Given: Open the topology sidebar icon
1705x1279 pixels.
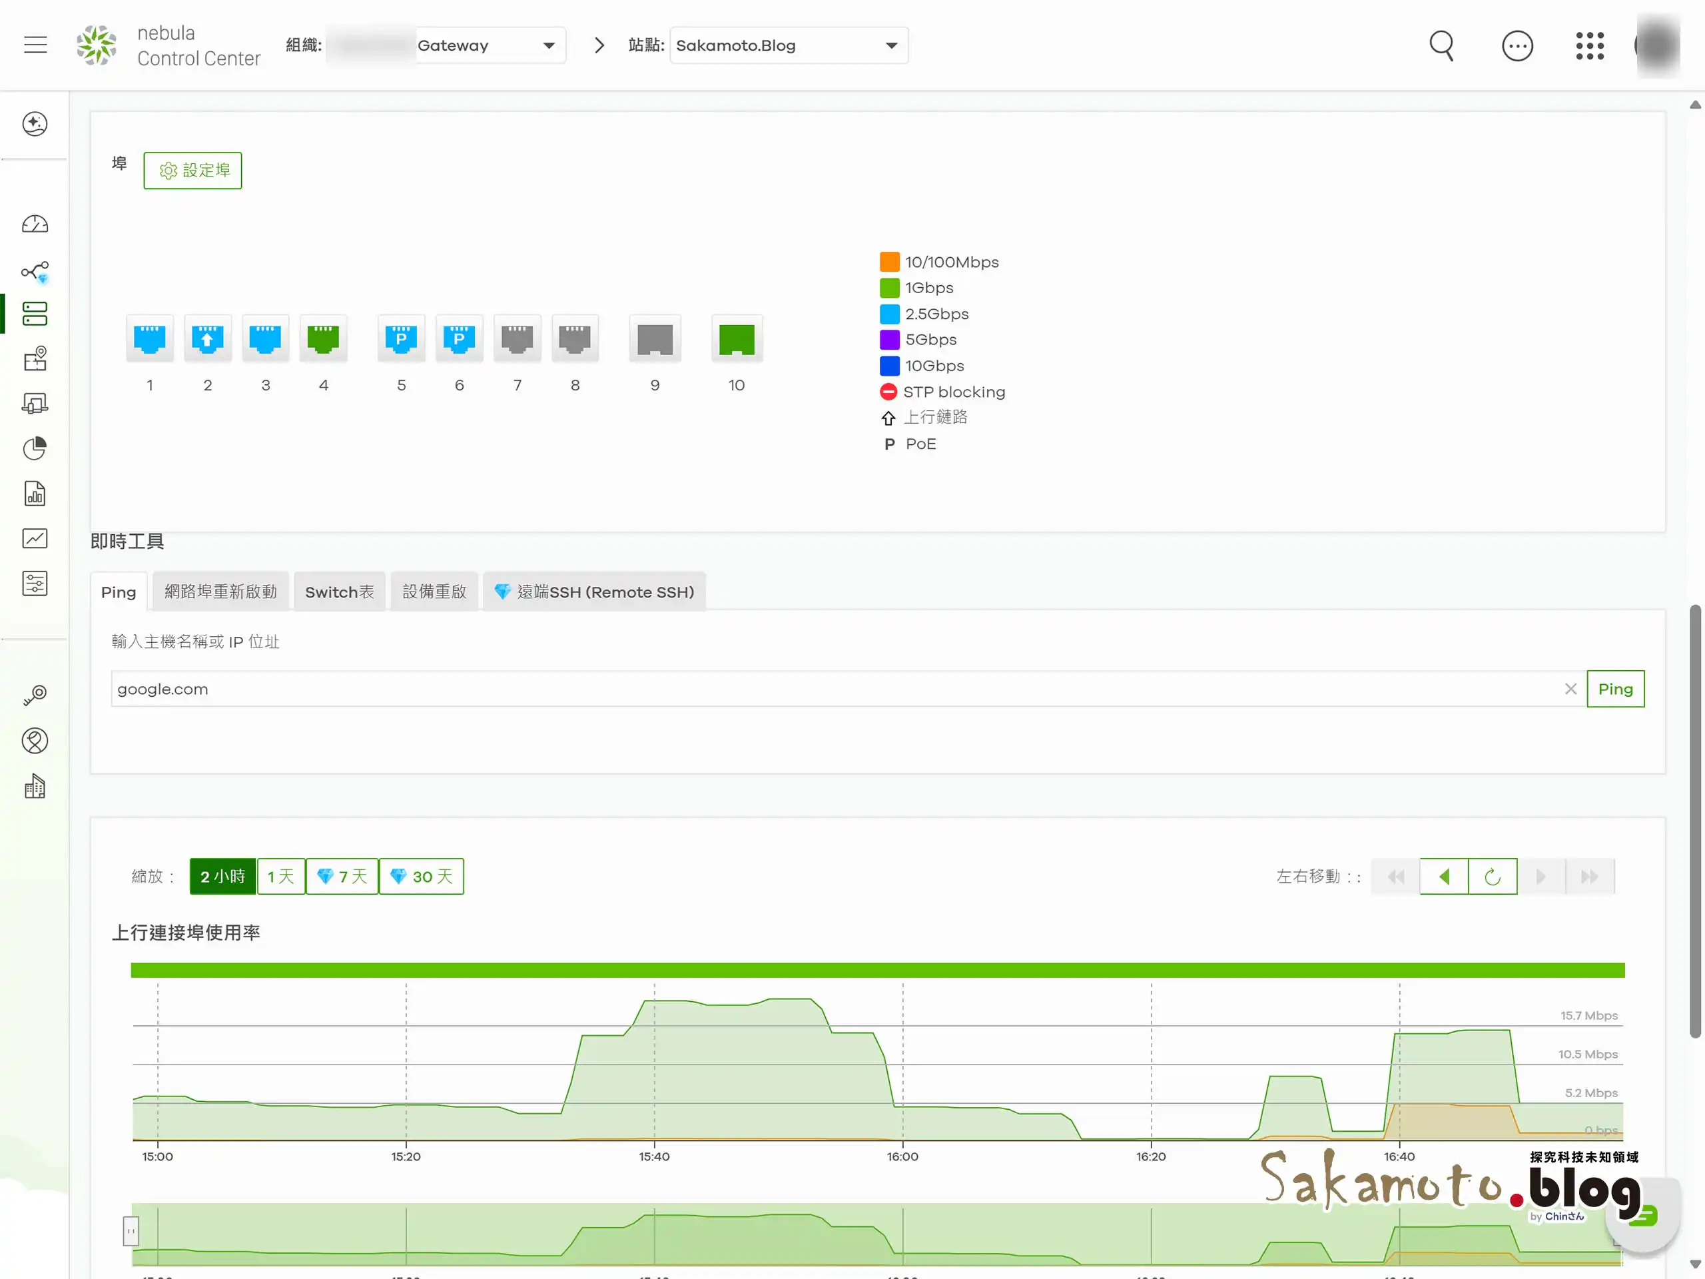Looking at the screenshot, I should 35,271.
